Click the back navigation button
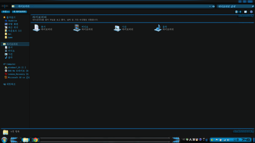This screenshot has height=143, width=255. coord(3,6)
